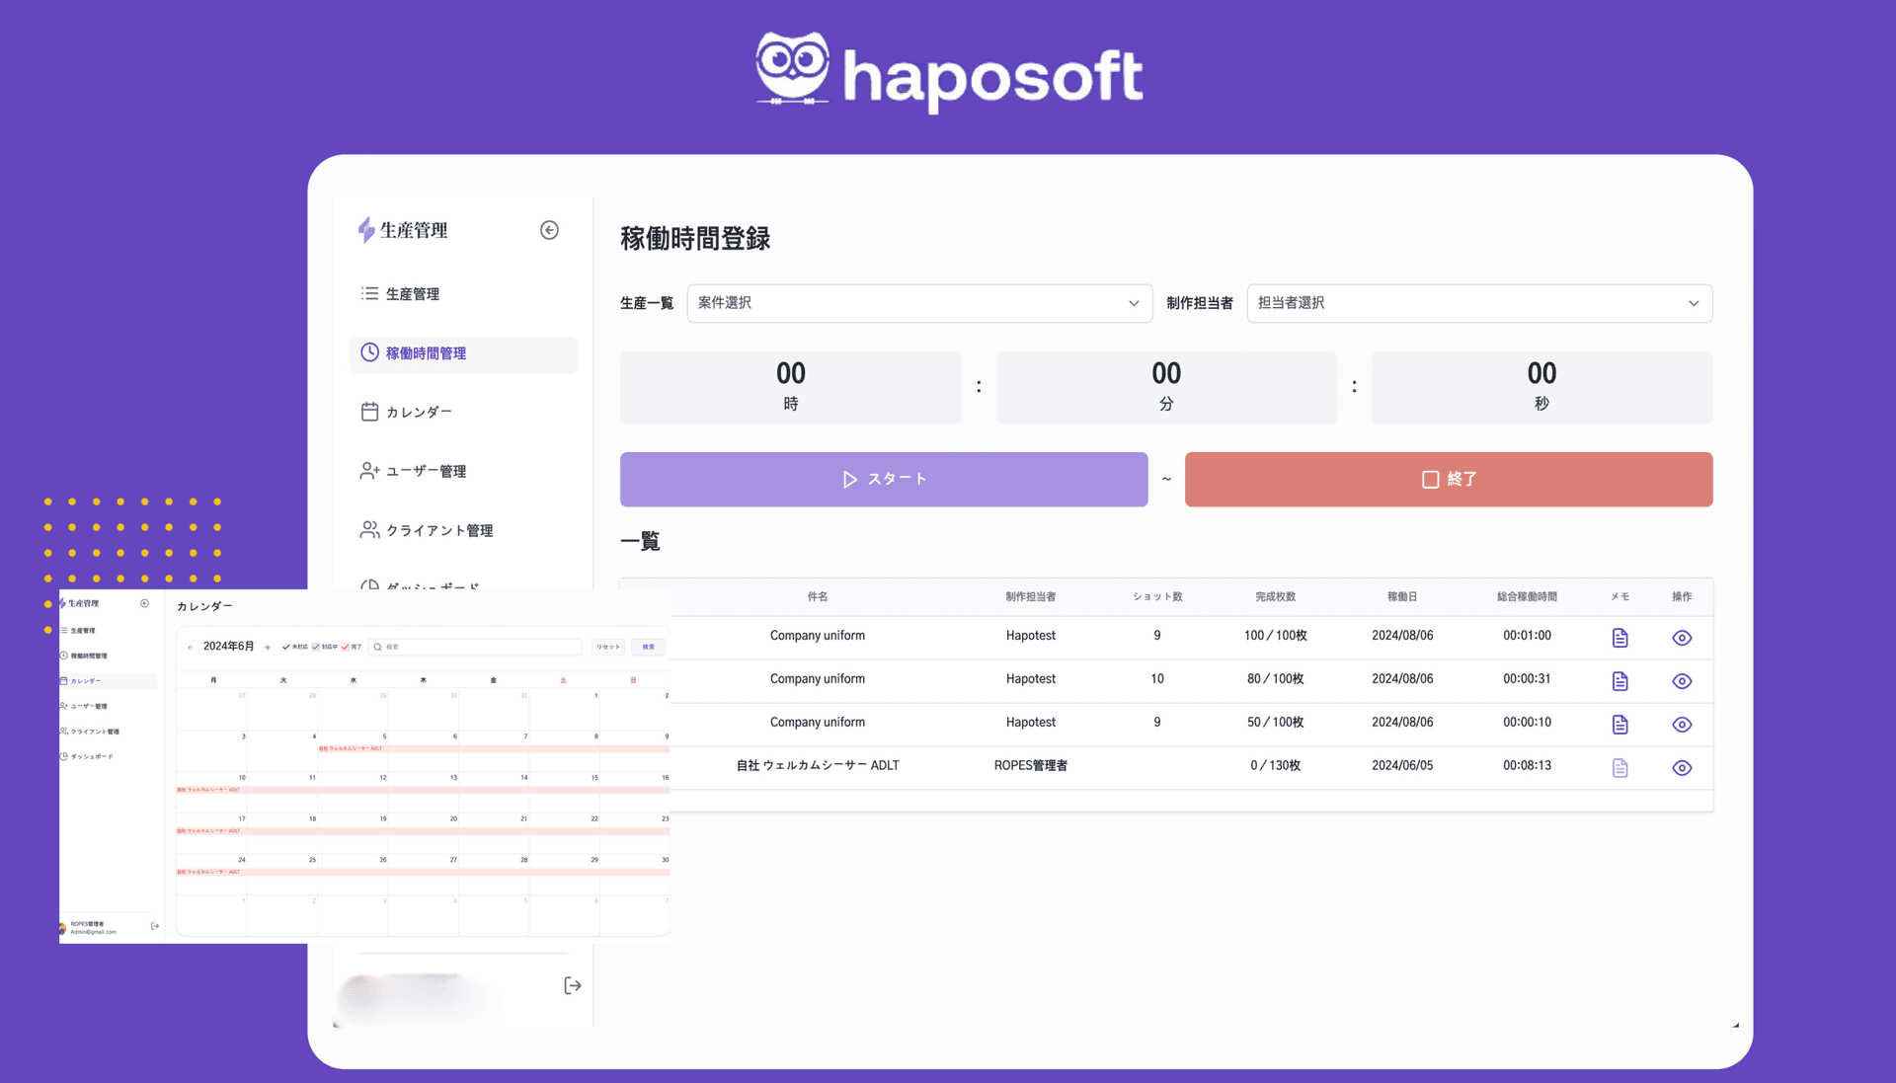Screen dimensions: 1896x1083
Task: Click the logout icon at sidebar bottom
Action: 572,985
